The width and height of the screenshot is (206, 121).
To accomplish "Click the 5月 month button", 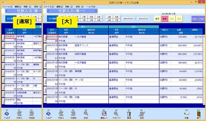I will click(117, 17).
